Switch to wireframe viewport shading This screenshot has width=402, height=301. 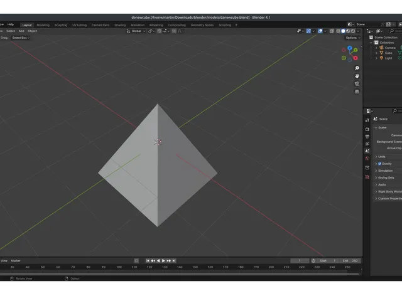[x=338, y=31]
